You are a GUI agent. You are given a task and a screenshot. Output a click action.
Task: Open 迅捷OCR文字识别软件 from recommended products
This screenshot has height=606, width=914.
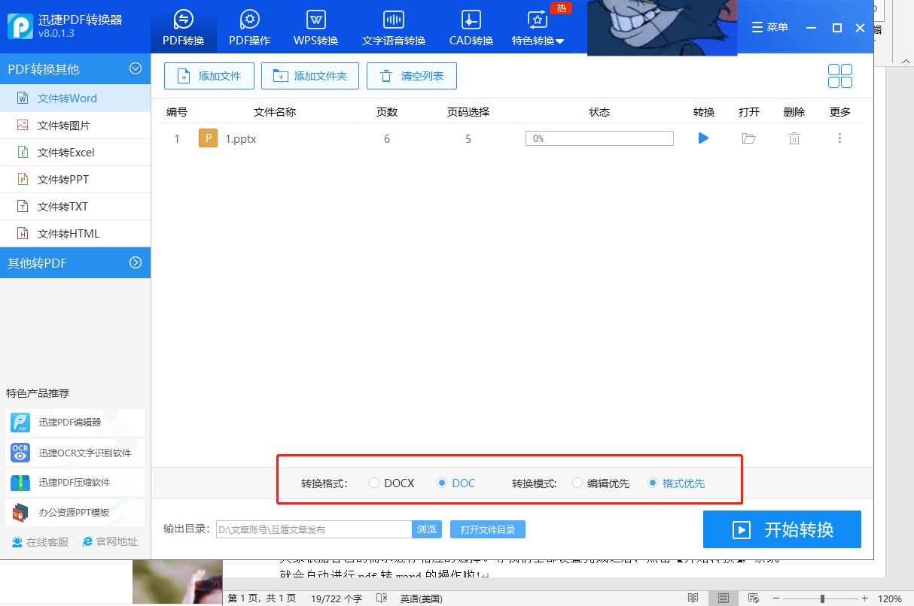[75, 453]
